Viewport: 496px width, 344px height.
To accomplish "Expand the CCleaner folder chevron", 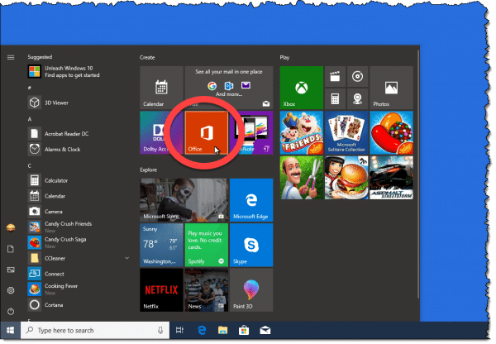I will [126, 258].
